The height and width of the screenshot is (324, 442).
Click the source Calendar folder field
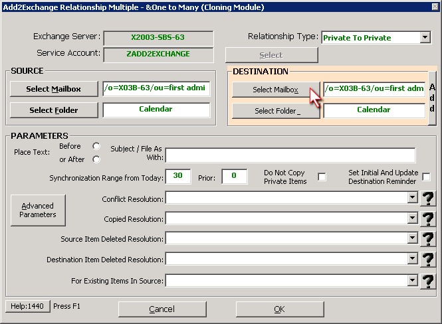[x=156, y=110]
